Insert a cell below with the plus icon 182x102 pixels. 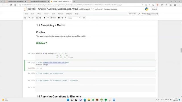29,18
